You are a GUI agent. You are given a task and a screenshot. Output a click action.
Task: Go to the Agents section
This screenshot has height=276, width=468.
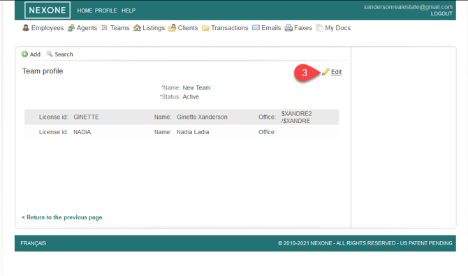87,28
